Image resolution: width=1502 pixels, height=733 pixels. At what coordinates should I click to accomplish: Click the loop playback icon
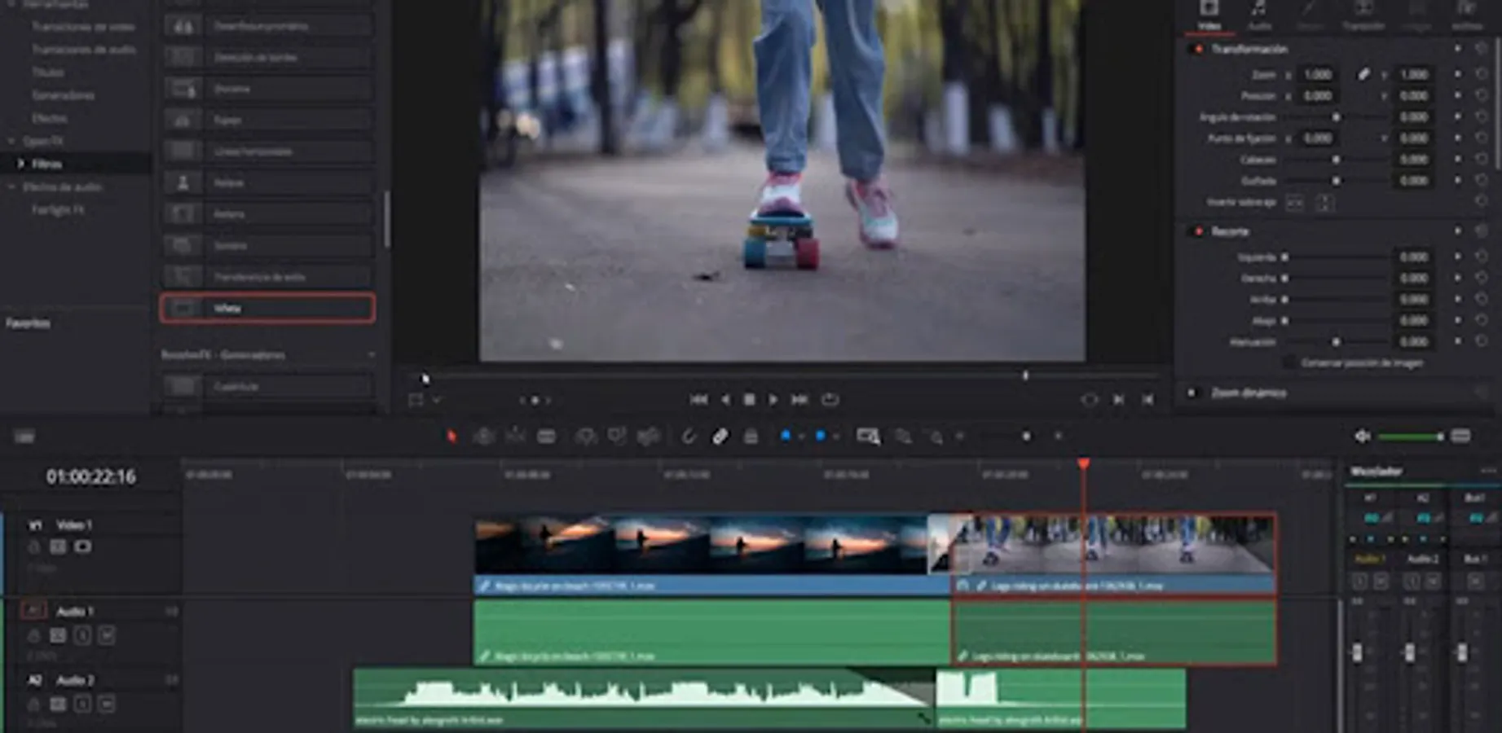[x=830, y=400]
